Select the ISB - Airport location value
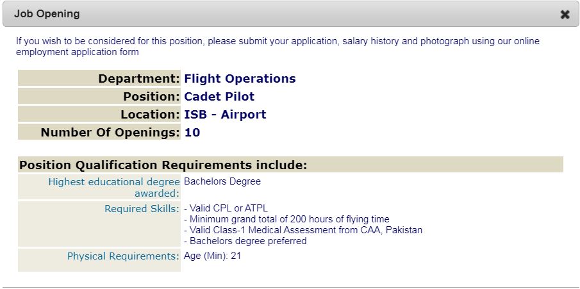The height and width of the screenshot is (289, 580). 225,115
